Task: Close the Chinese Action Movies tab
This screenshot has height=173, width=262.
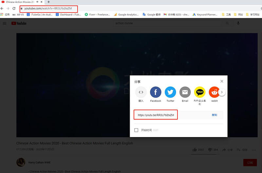Action: click(x=42, y=2)
